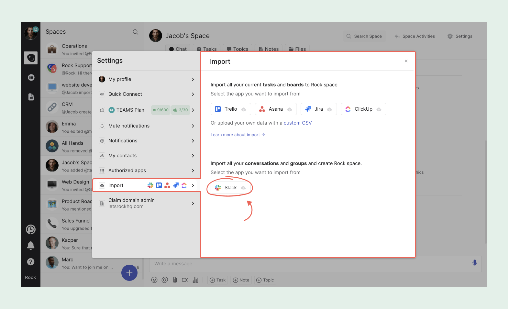Open the tasks list icon in left rail

coord(31,77)
